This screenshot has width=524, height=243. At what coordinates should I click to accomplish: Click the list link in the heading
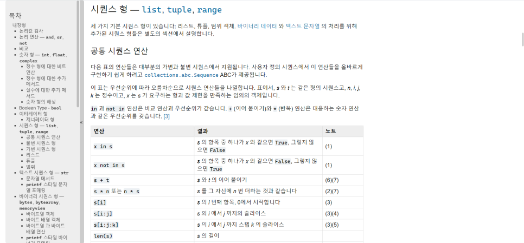[151, 10]
